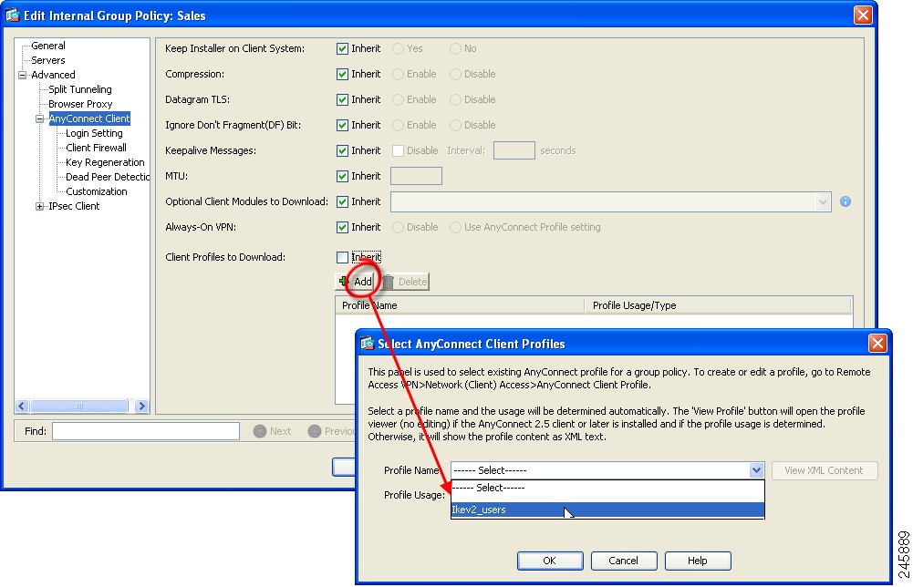Select Use AnyConnect Profile setting radio
The height and width of the screenshot is (587, 913).
(x=455, y=228)
